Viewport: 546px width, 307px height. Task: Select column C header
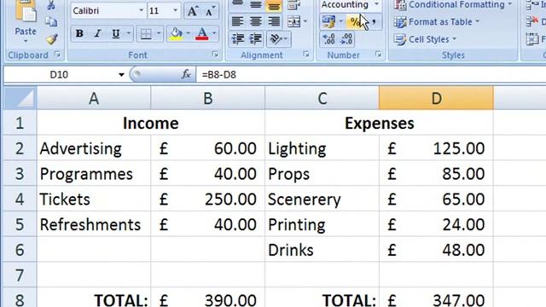coord(322,99)
